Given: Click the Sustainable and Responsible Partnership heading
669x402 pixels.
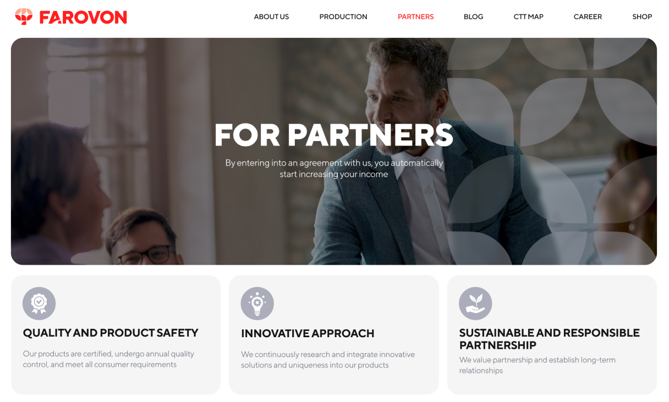Looking at the screenshot, I should coord(550,339).
